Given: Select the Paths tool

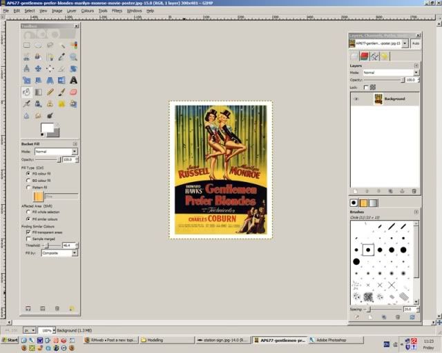Looking at the screenshot, I should tap(50, 57).
